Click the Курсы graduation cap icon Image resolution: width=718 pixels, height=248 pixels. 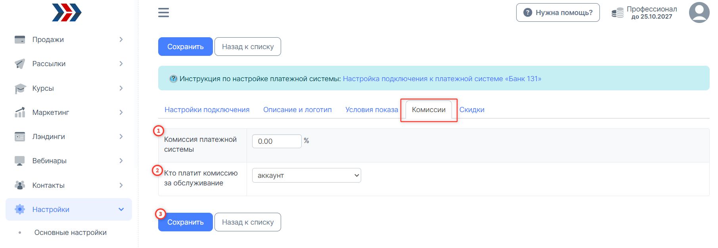pyautogui.click(x=20, y=88)
